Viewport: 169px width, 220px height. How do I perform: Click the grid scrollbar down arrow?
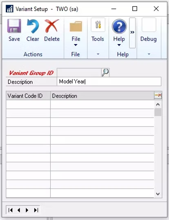[x=158, y=194]
